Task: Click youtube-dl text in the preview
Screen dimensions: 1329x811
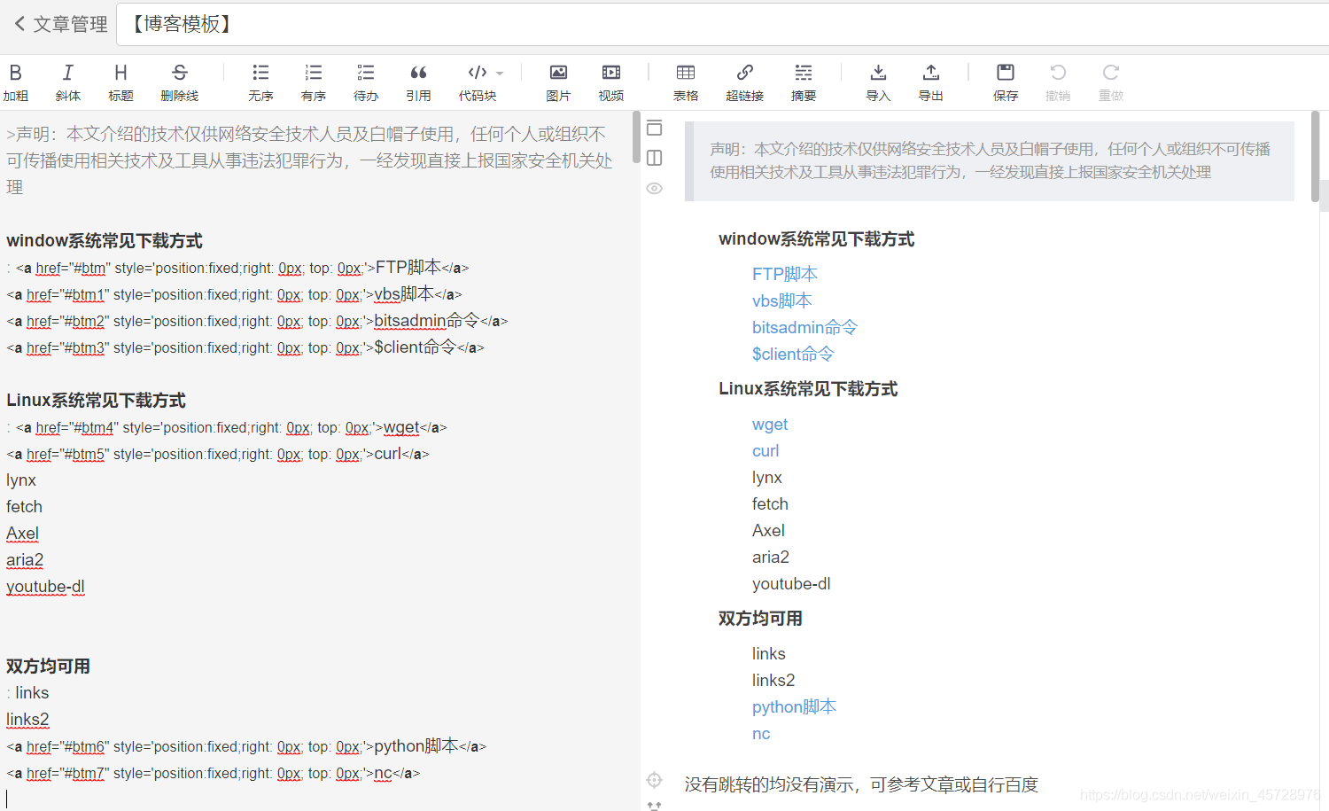Action: coord(791,584)
